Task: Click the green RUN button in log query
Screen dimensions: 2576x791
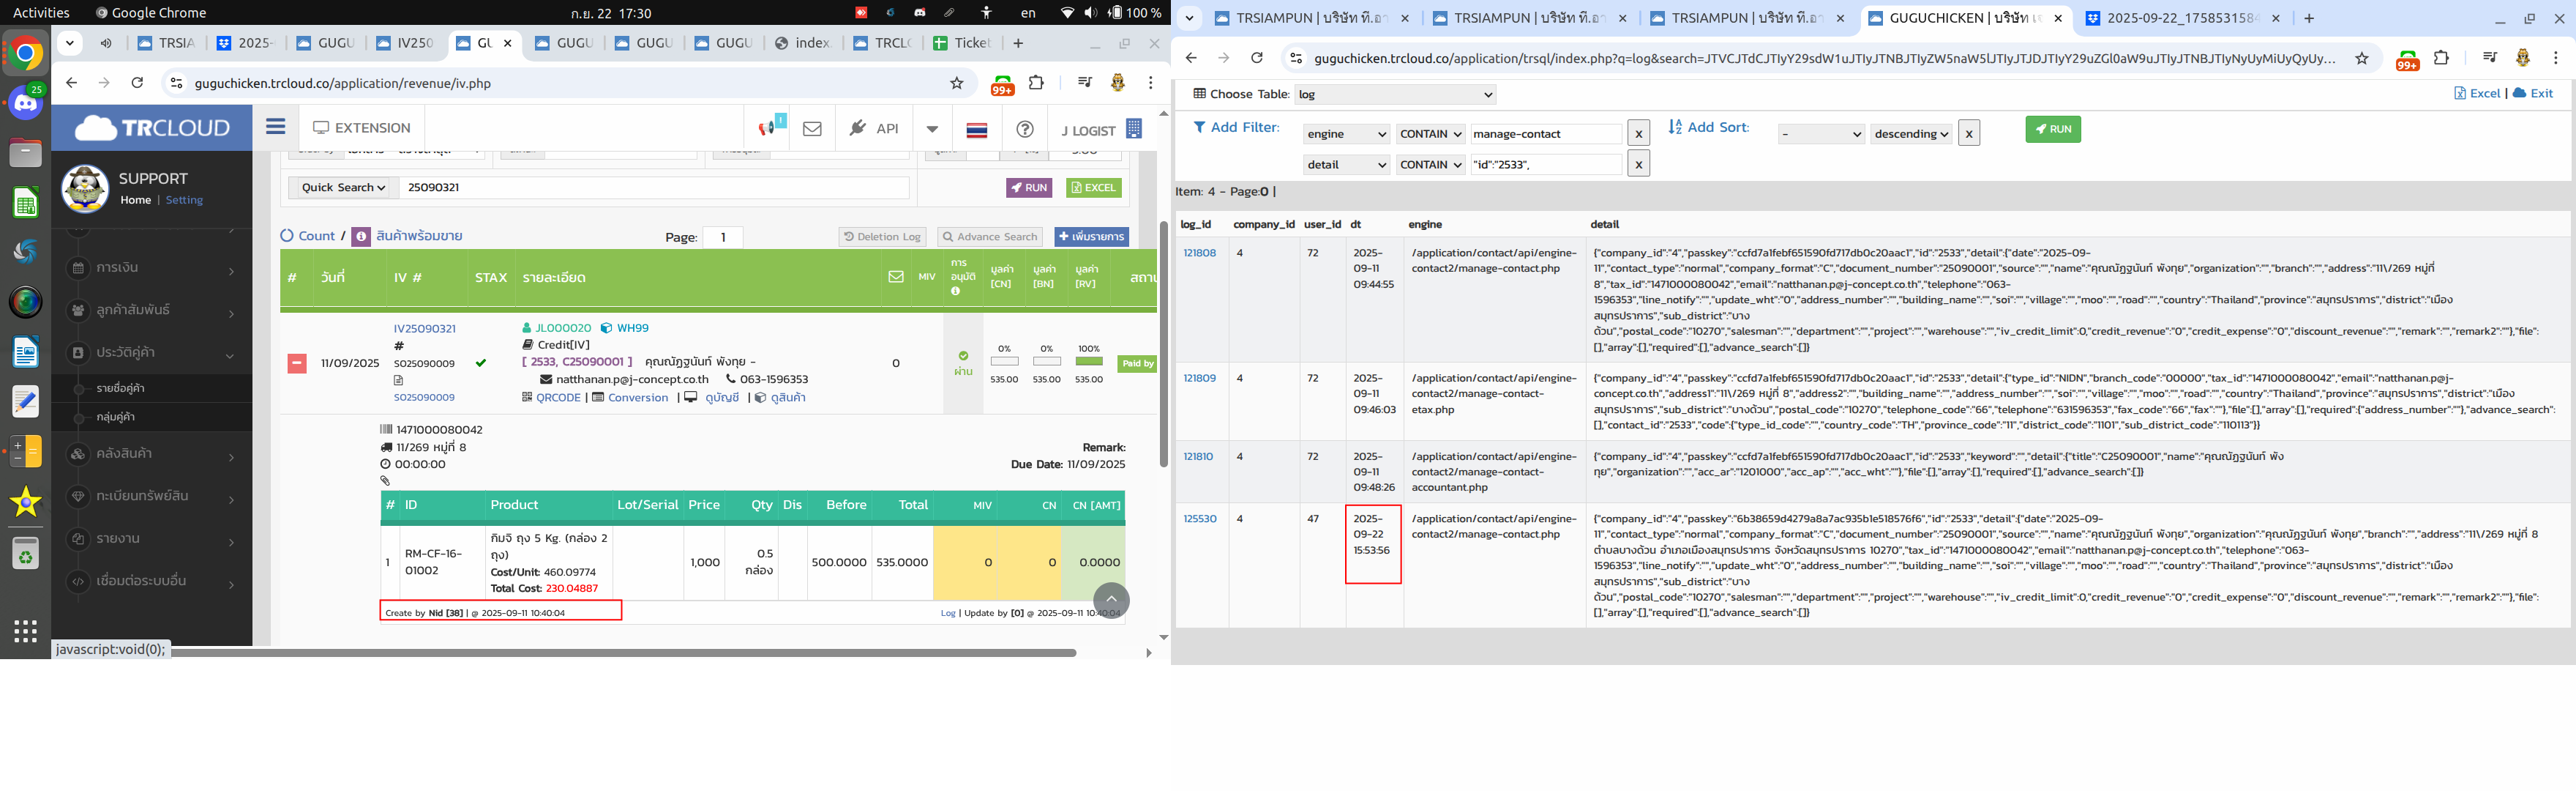Action: (2052, 129)
